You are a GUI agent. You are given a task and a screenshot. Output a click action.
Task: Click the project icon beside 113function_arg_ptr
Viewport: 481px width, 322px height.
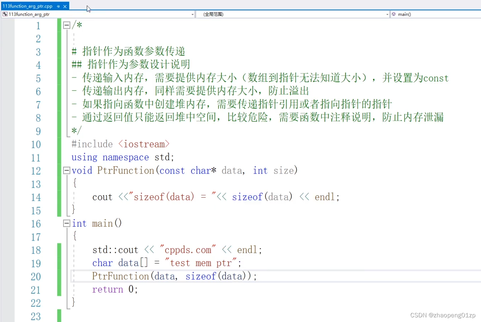tap(5, 14)
